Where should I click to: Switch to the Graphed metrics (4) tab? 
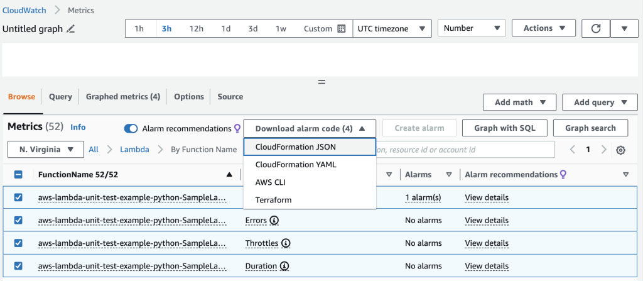pyautogui.click(x=122, y=97)
